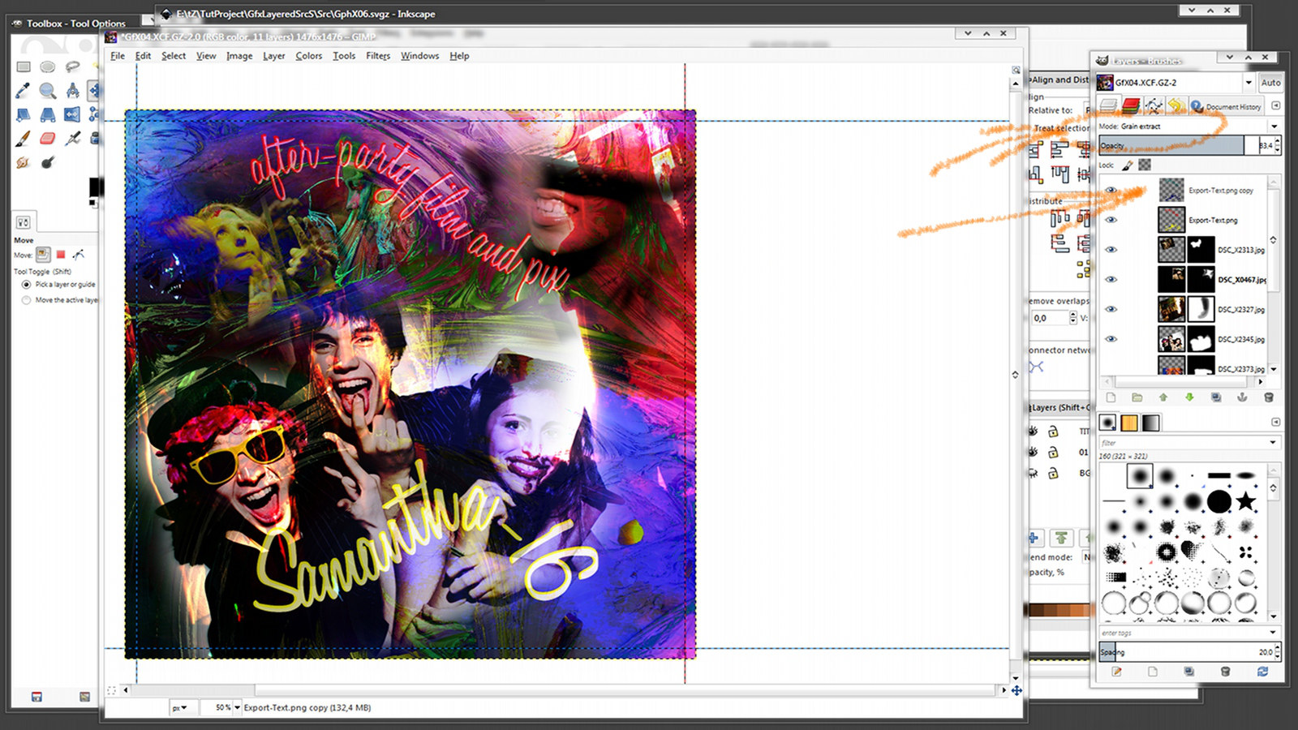Pick the Eraser tool from the Toolbox
The width and height of the screenshot is (1298, 730).
click(46, 139)
